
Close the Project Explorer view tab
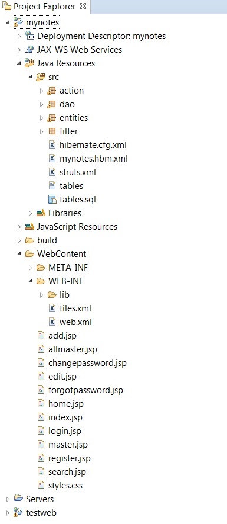tap(83, 6)
